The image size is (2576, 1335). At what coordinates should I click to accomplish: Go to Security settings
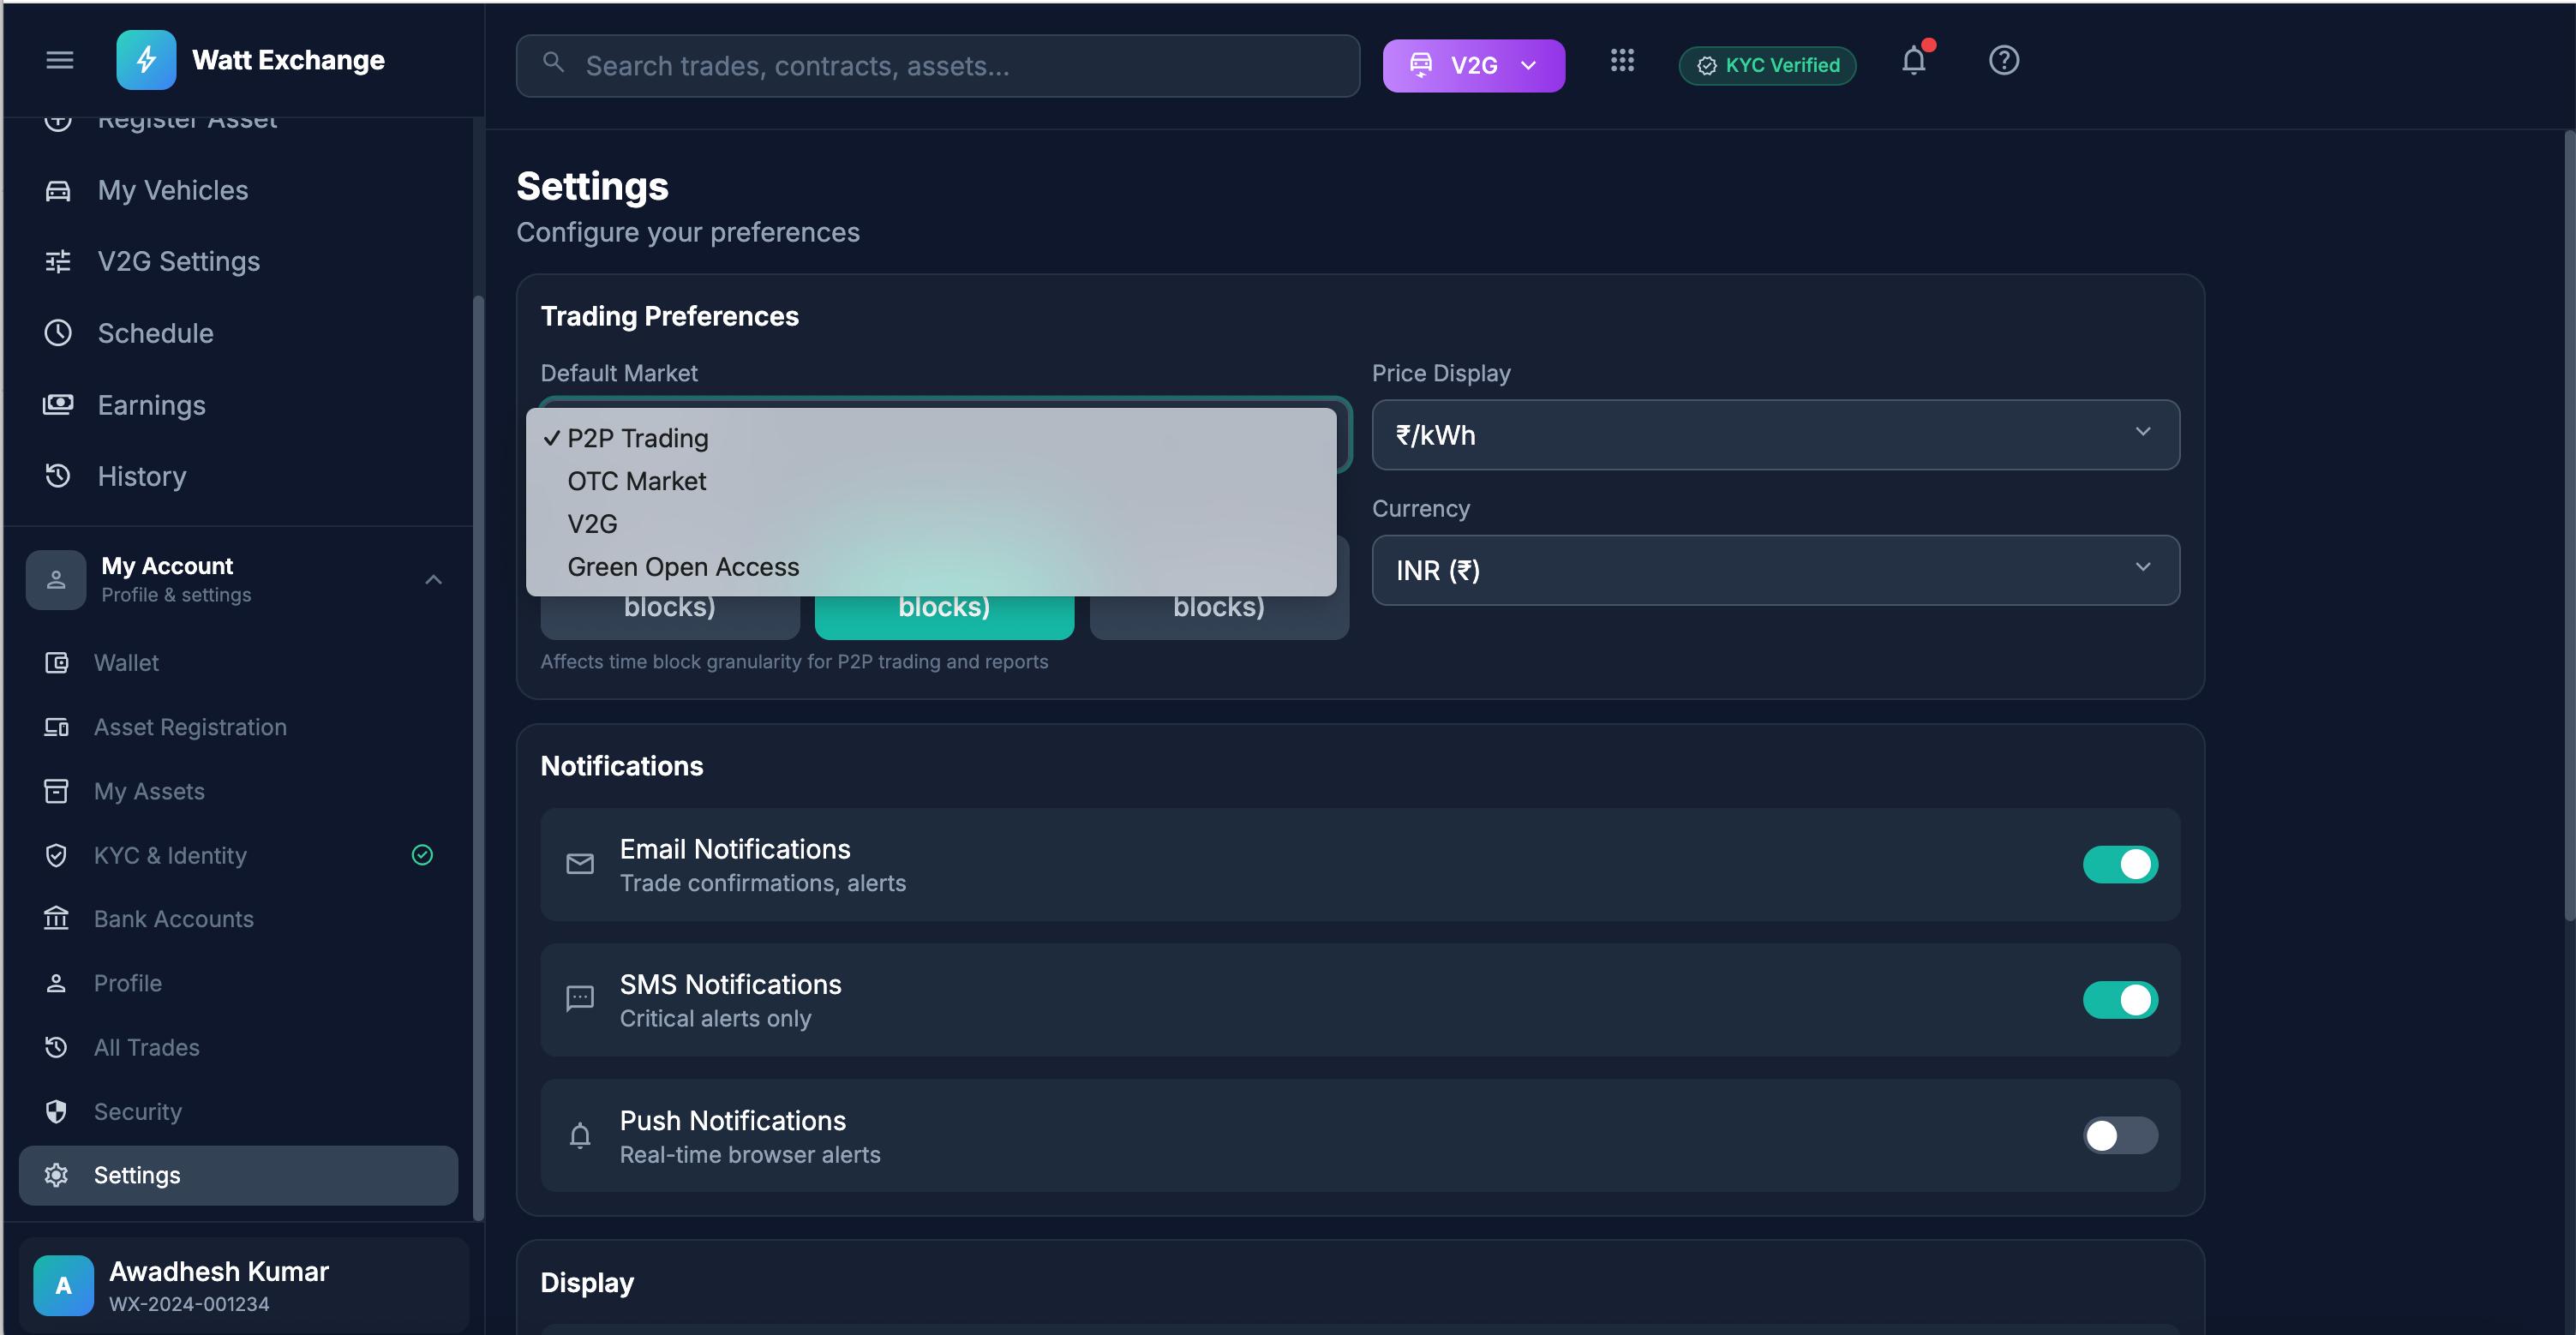coord(138,1111)
